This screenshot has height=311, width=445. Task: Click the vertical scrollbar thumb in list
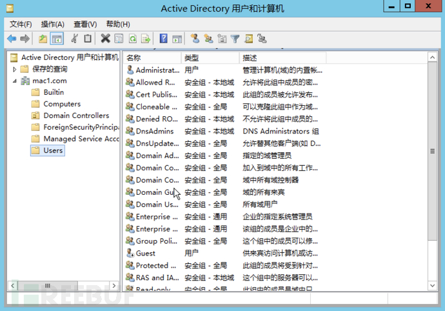coord(432,151)
